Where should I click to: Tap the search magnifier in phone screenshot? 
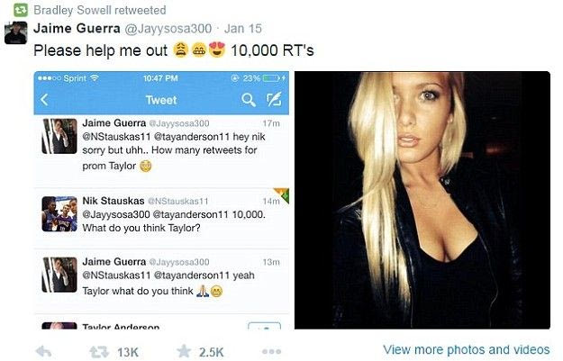pos(249,100)
